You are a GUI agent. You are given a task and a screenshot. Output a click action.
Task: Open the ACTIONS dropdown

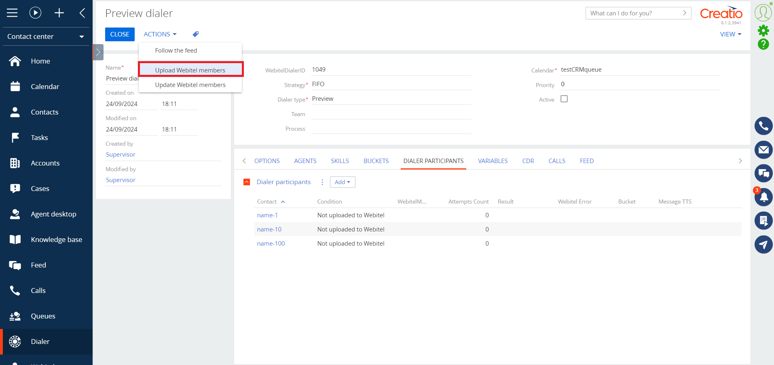[x=160, y=34]
